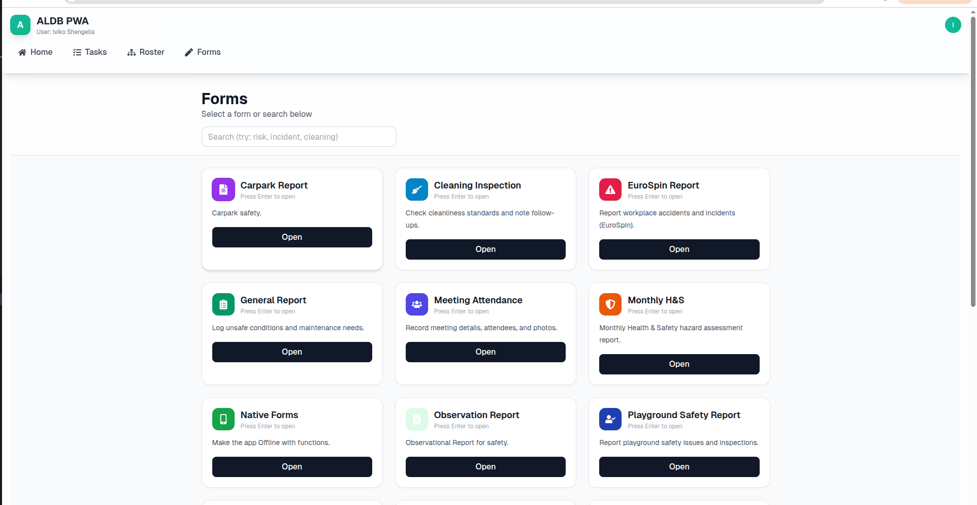Click the ALDB PWA logo avatar
977x505 pixels.
point(20,24)
